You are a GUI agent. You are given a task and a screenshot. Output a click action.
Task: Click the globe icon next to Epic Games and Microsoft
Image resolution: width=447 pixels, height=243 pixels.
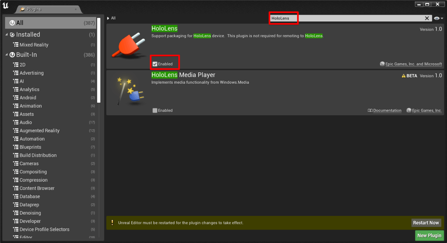coord(382,64)
